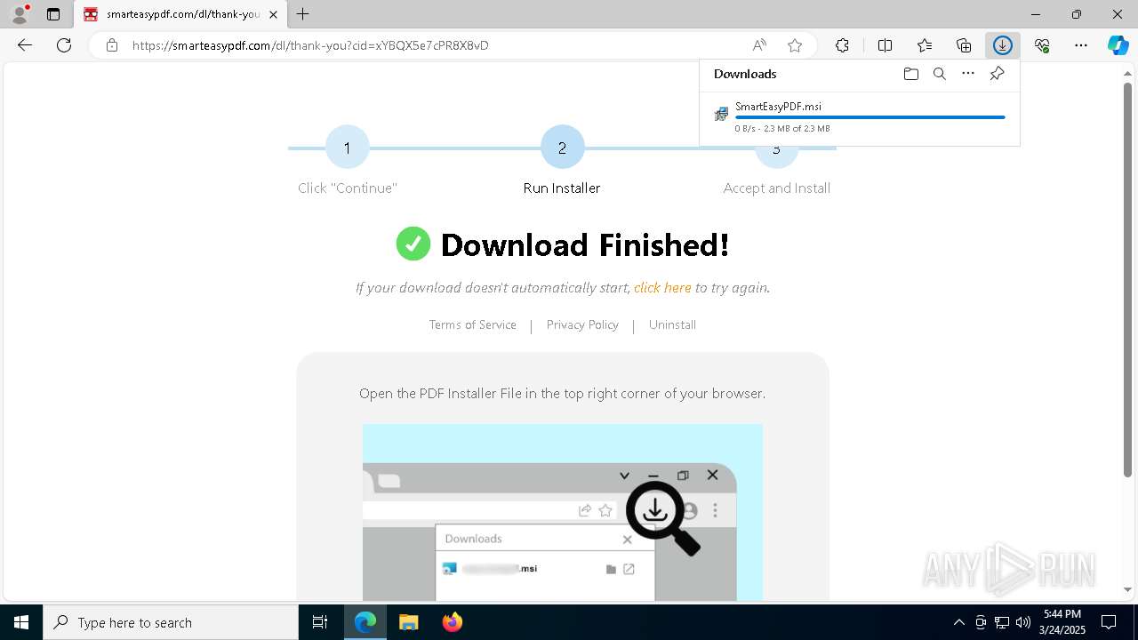Select the smarteasypdf.com tab
The width and height of the screenshot is (1138, 640).
180,14
